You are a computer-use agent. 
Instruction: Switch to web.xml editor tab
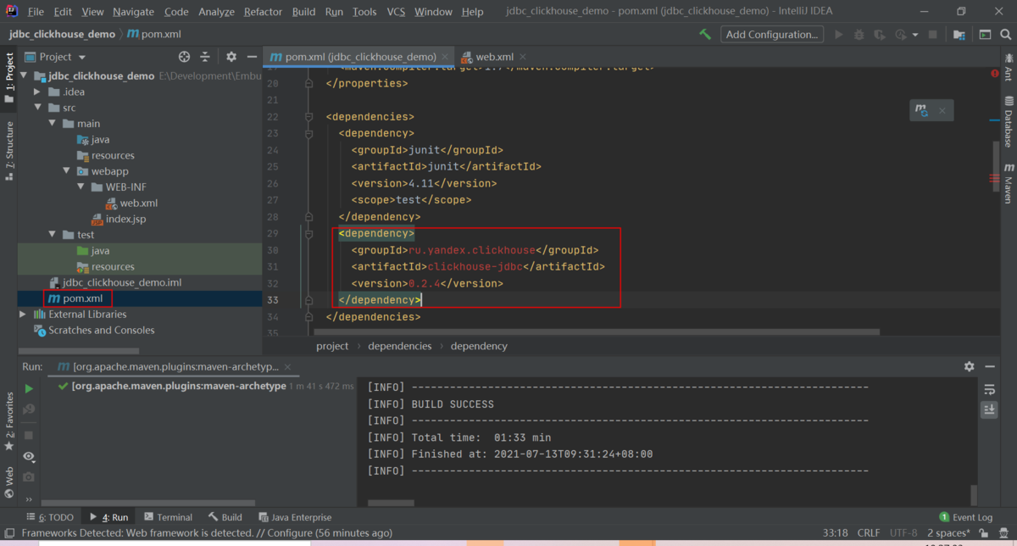[x=495, y=57]
